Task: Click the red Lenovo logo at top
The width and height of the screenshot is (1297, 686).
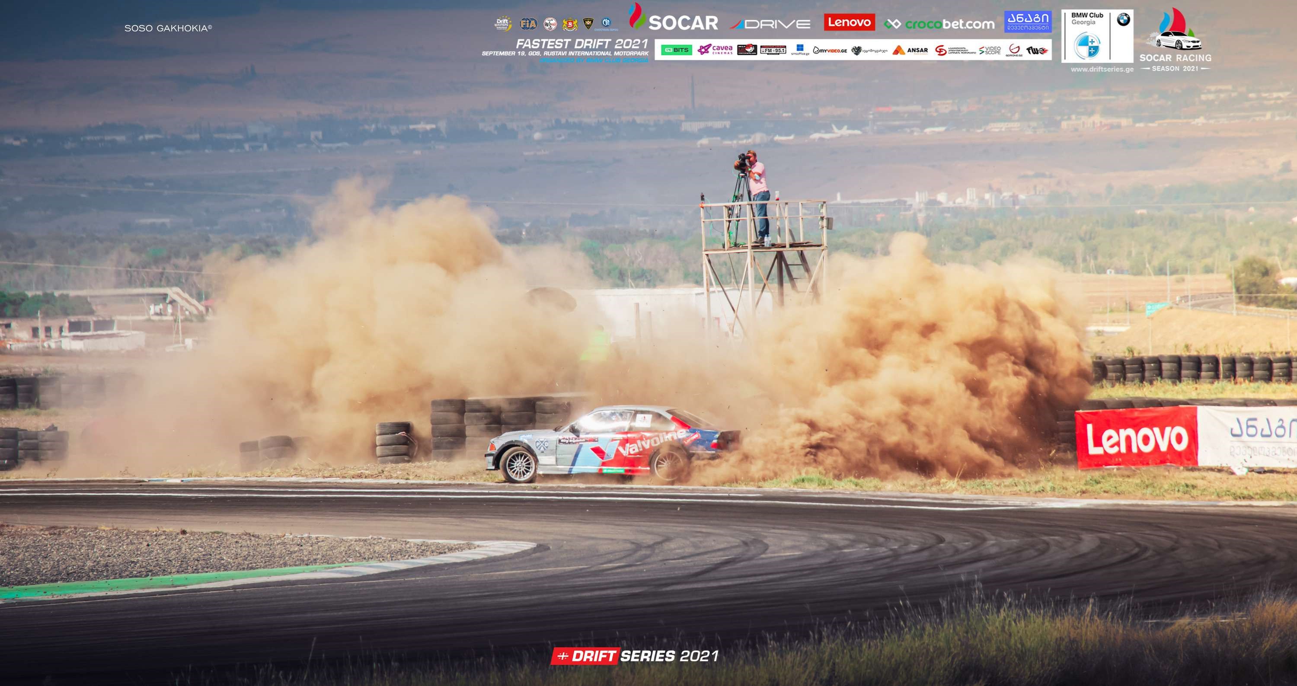Action: pyautogui.click(x=850, y=22)
